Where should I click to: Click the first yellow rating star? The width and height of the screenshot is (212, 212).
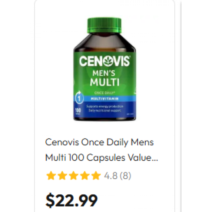pyautogui.click(x=51, y=176)
